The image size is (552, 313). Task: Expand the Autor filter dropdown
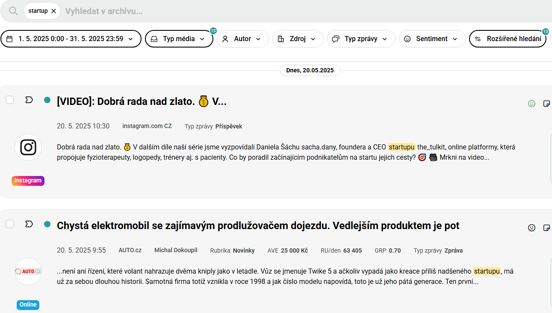click(x=242, y=39)
